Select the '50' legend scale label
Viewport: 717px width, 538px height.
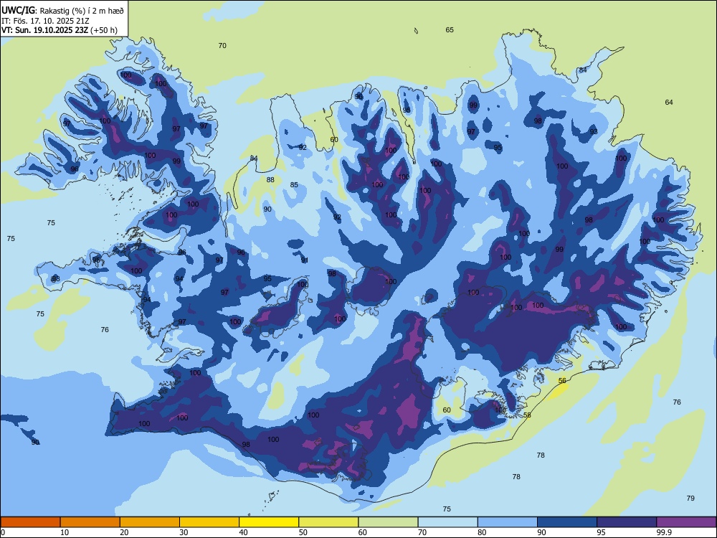[x=303, y=532]
